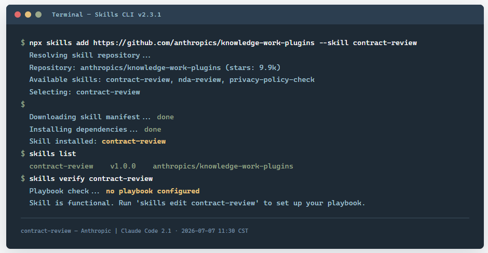
Task: Click the GitHub URL in the npx command
Action: pos(204,43)
